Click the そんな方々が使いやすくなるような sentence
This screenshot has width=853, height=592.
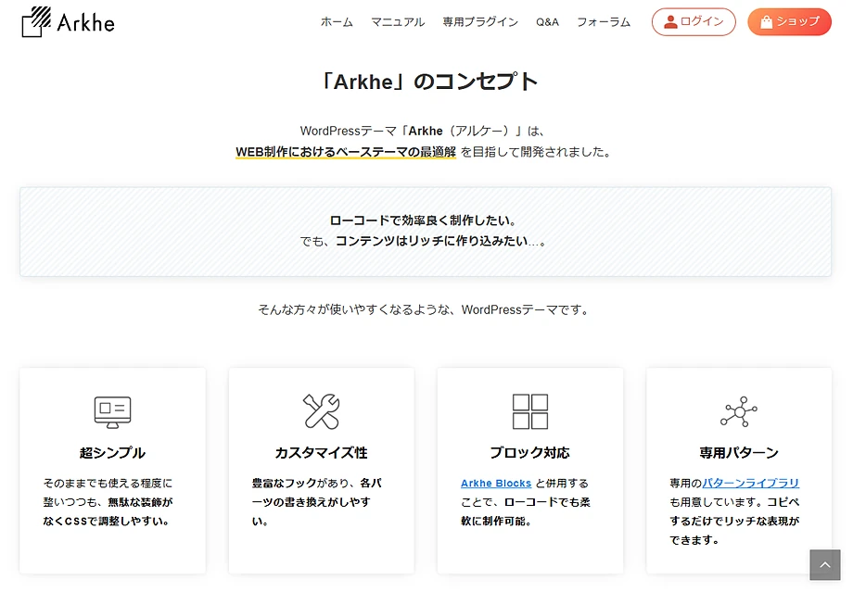[x=425, y=309]
